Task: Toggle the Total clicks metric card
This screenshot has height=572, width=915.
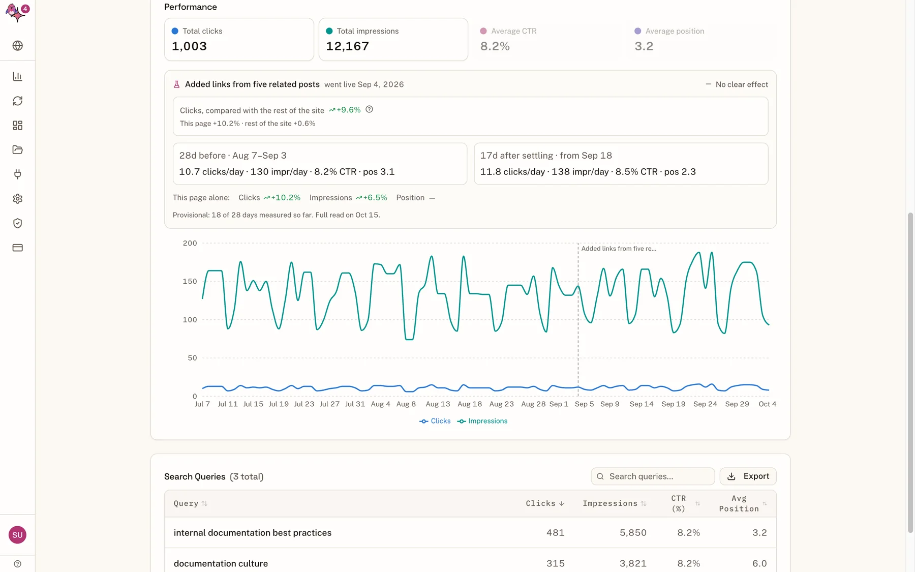Action: pyautogui.click(x=239, y=40)
